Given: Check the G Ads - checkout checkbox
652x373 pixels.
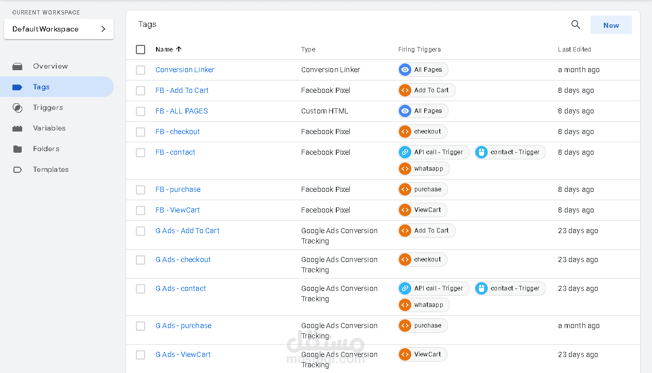Looking at the screenshot, I should click(x=141, y=260).
